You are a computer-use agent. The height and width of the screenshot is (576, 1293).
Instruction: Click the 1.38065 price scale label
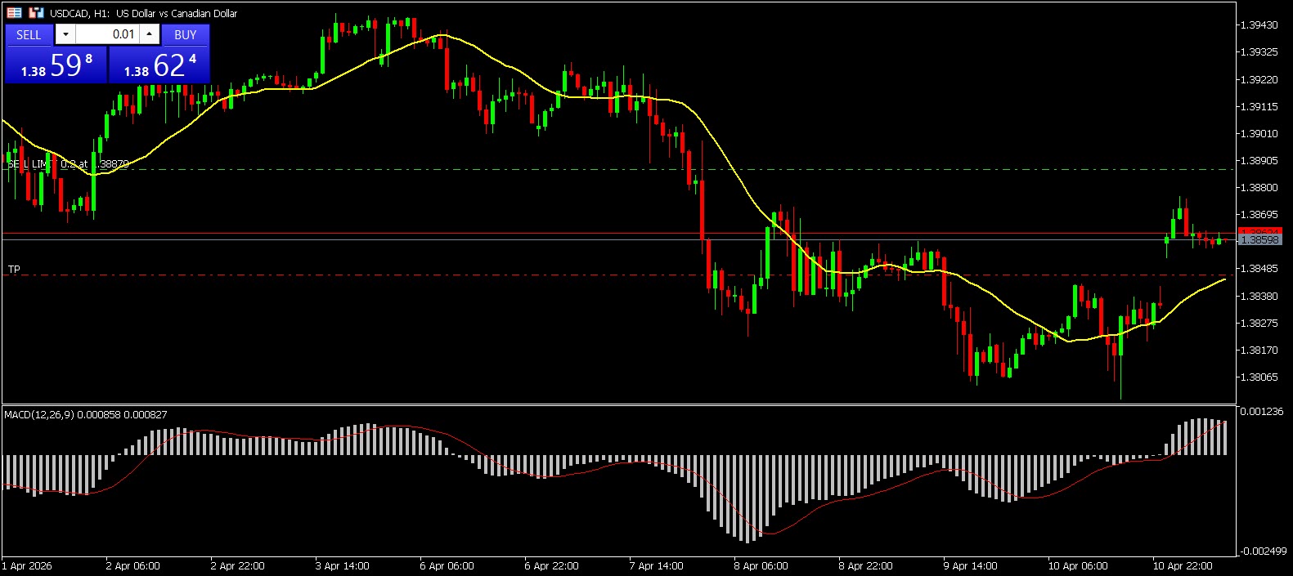click(x=1259, y=377)
